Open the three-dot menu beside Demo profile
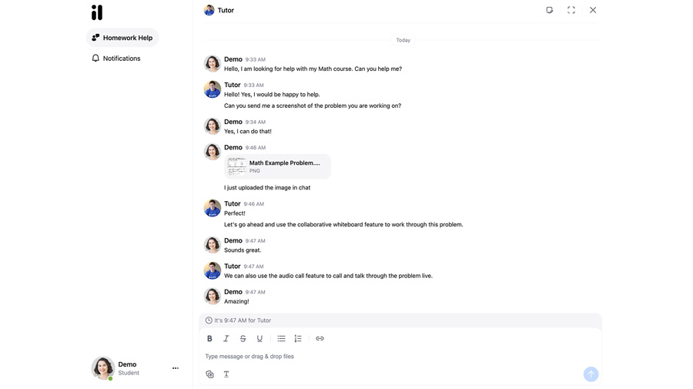Viewport: 693px width, 389px height. (x=176, y=368)
